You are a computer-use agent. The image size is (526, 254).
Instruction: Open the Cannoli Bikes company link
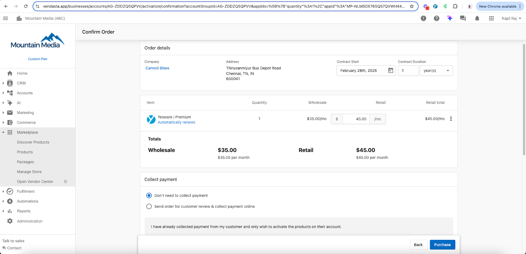click(157, 68)
